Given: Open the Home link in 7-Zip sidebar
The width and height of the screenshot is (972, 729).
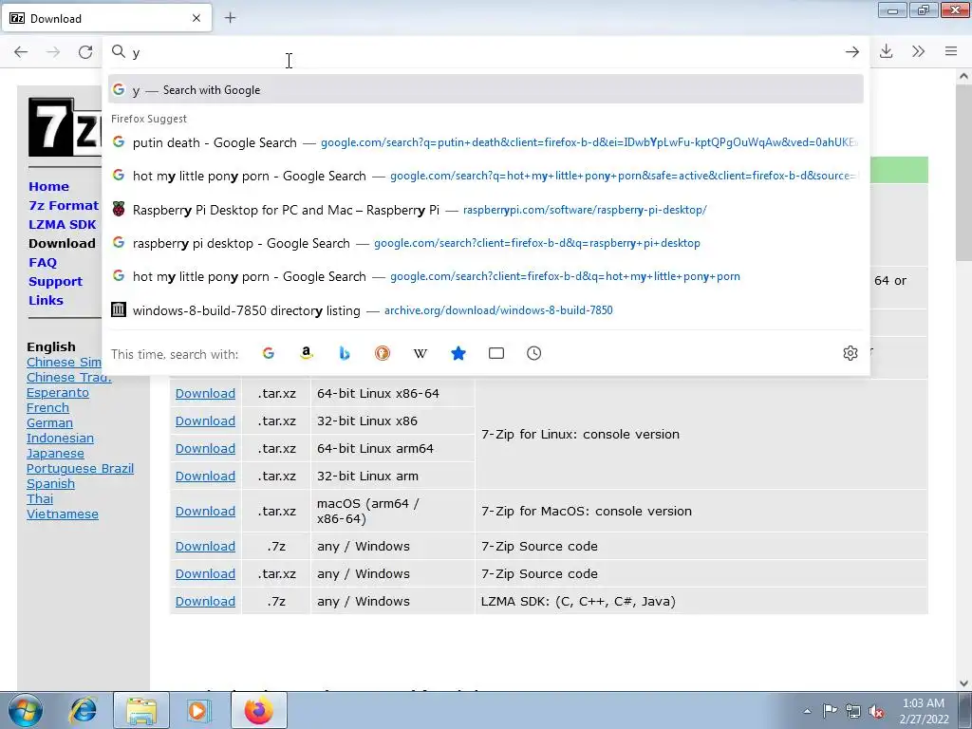Looking at the screenshot, I should pos(49,187).
